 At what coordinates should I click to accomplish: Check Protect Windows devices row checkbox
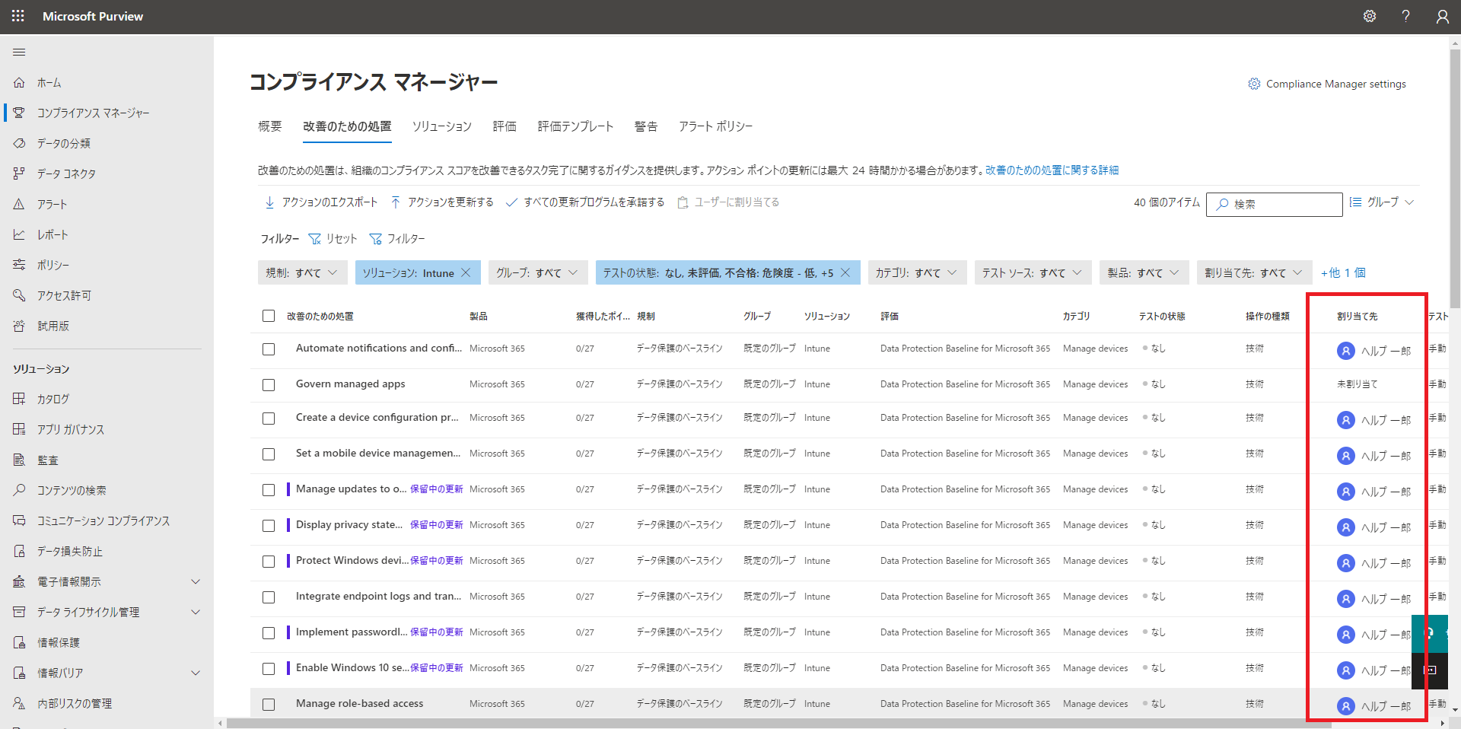tap(269, 562)
